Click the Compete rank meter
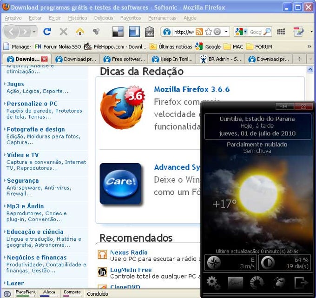Image resolution: width=316 pixels, height=298 pixels. click(72, 293)
